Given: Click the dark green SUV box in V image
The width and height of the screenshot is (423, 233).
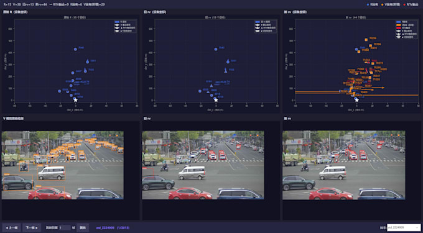Looking at the screenshot, I should [17, 182].
